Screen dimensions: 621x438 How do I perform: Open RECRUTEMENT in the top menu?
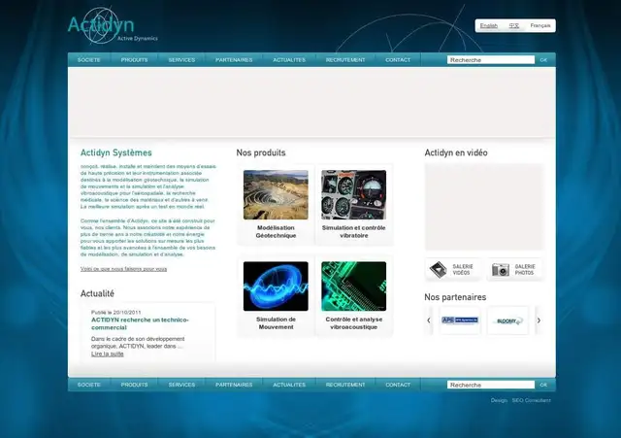[345, 60]
